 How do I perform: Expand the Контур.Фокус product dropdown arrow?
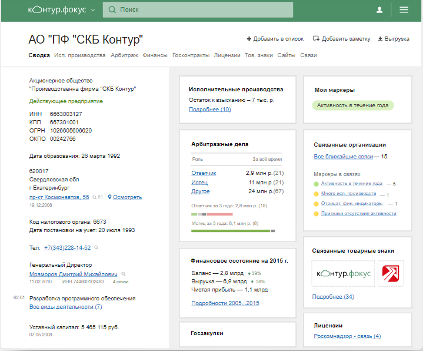(x=93, y=10)
